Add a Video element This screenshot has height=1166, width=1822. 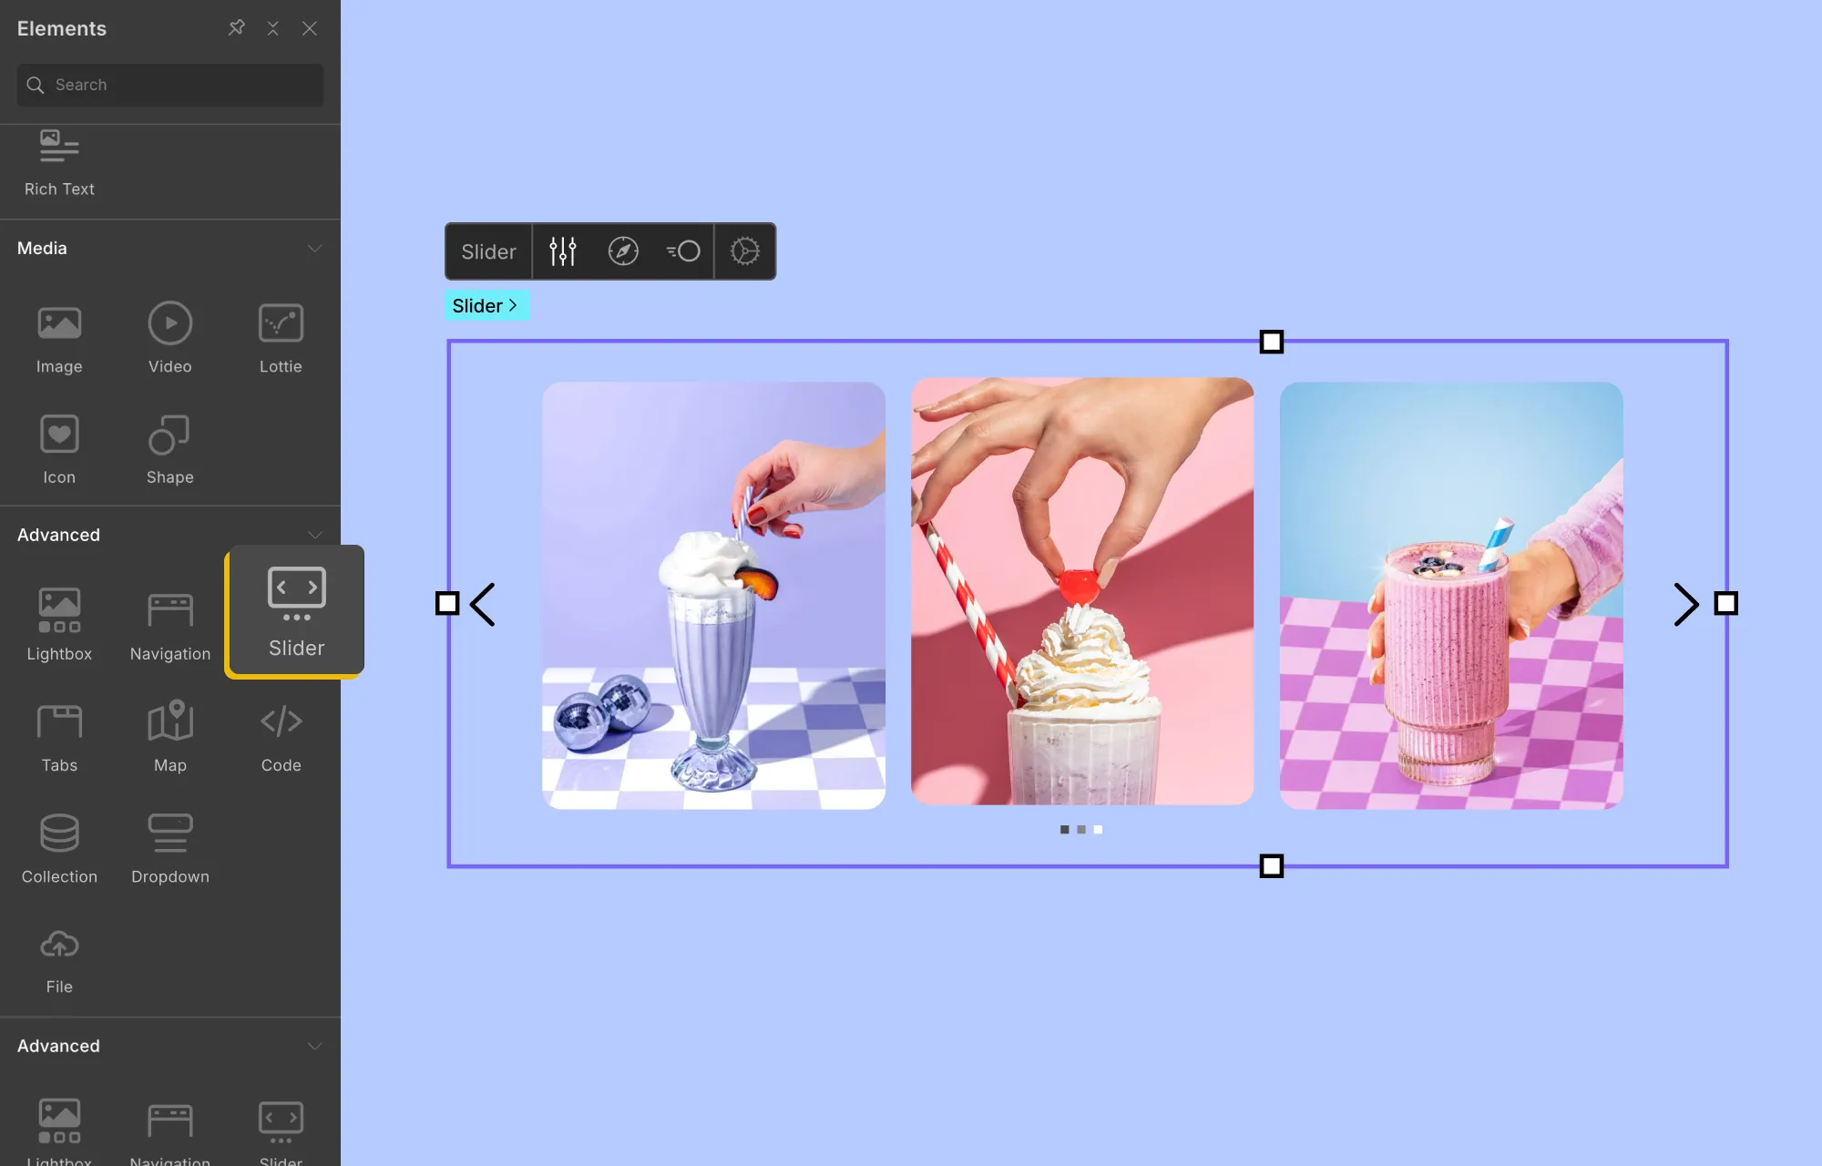(169, 338)
